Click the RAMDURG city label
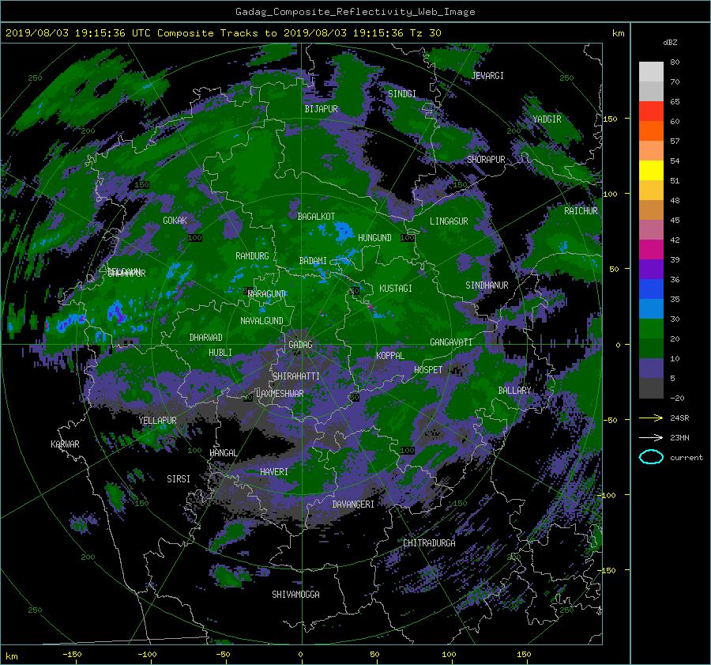 coord(252,256)
